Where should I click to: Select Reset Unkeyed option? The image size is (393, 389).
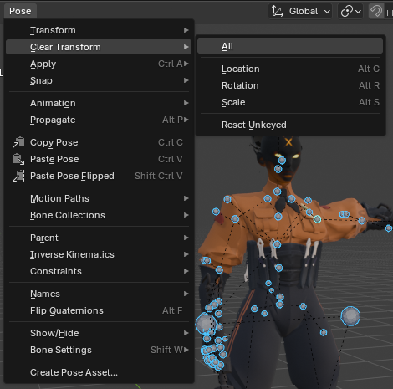coord(290,125)
